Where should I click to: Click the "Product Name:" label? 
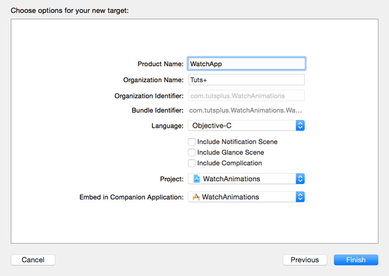coord(160,64)
